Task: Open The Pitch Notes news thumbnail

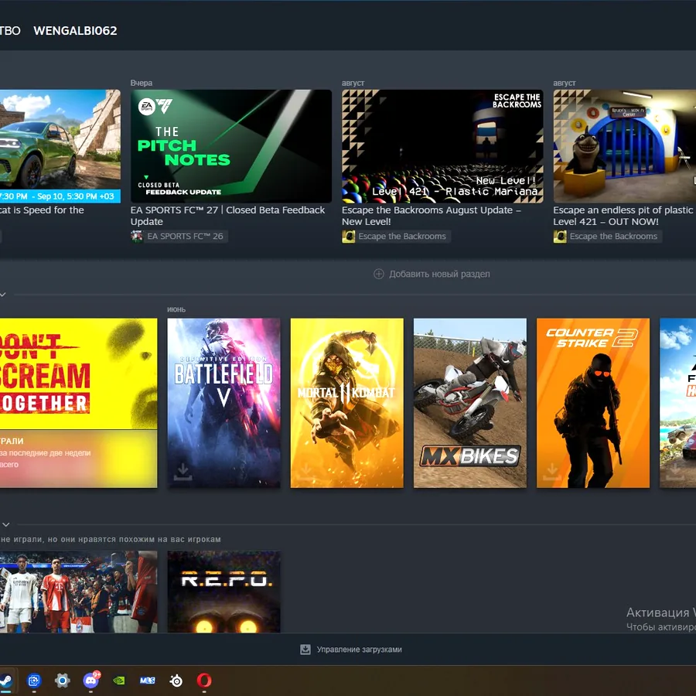Action: 230,146
